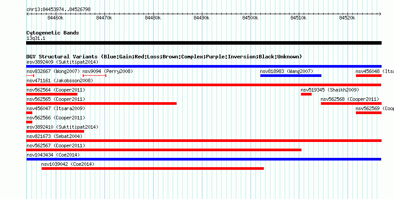Select the nsv562567 (Cooper2011) red bar

164,150
